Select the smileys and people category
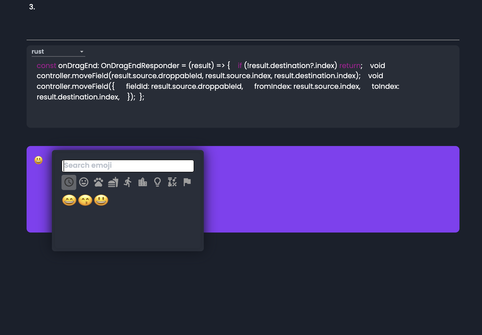 tap(84, 182)
